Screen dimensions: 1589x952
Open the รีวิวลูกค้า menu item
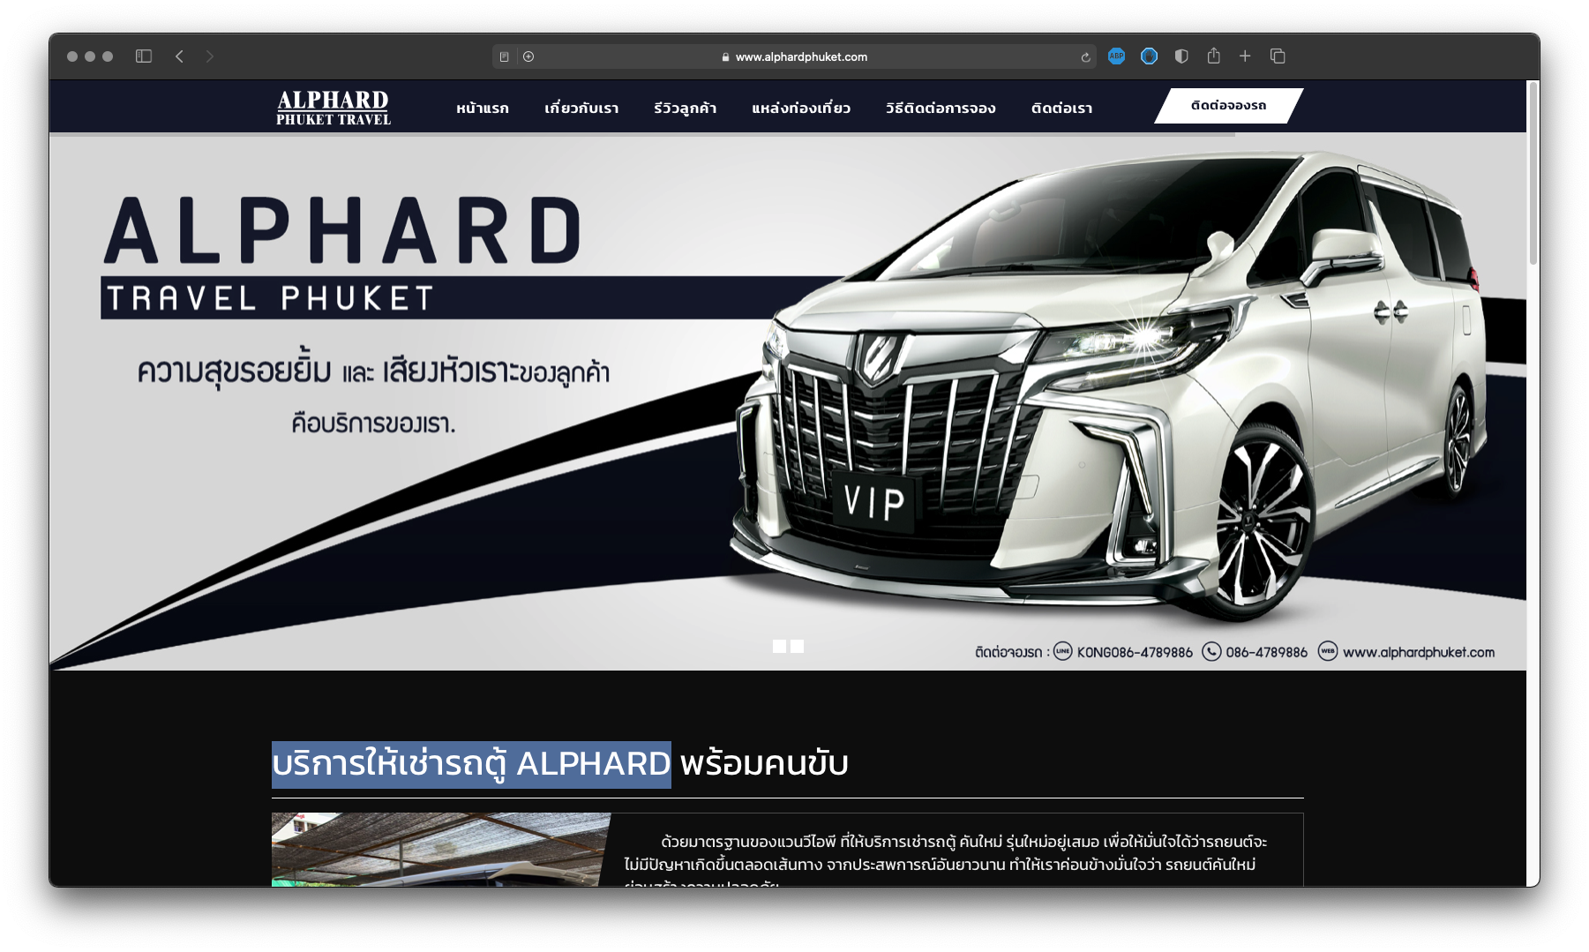click(685, 109)
